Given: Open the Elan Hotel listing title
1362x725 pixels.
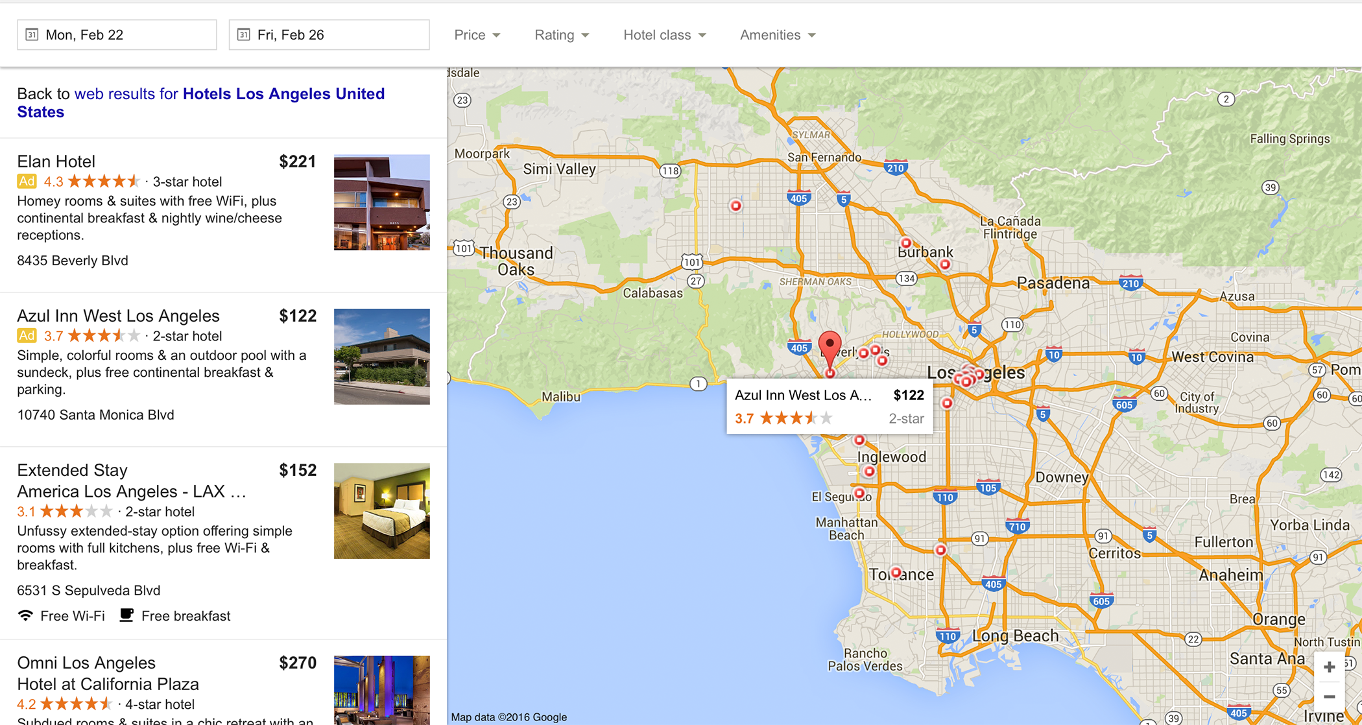Looking at the screenshot, I should tap(56, 161).
